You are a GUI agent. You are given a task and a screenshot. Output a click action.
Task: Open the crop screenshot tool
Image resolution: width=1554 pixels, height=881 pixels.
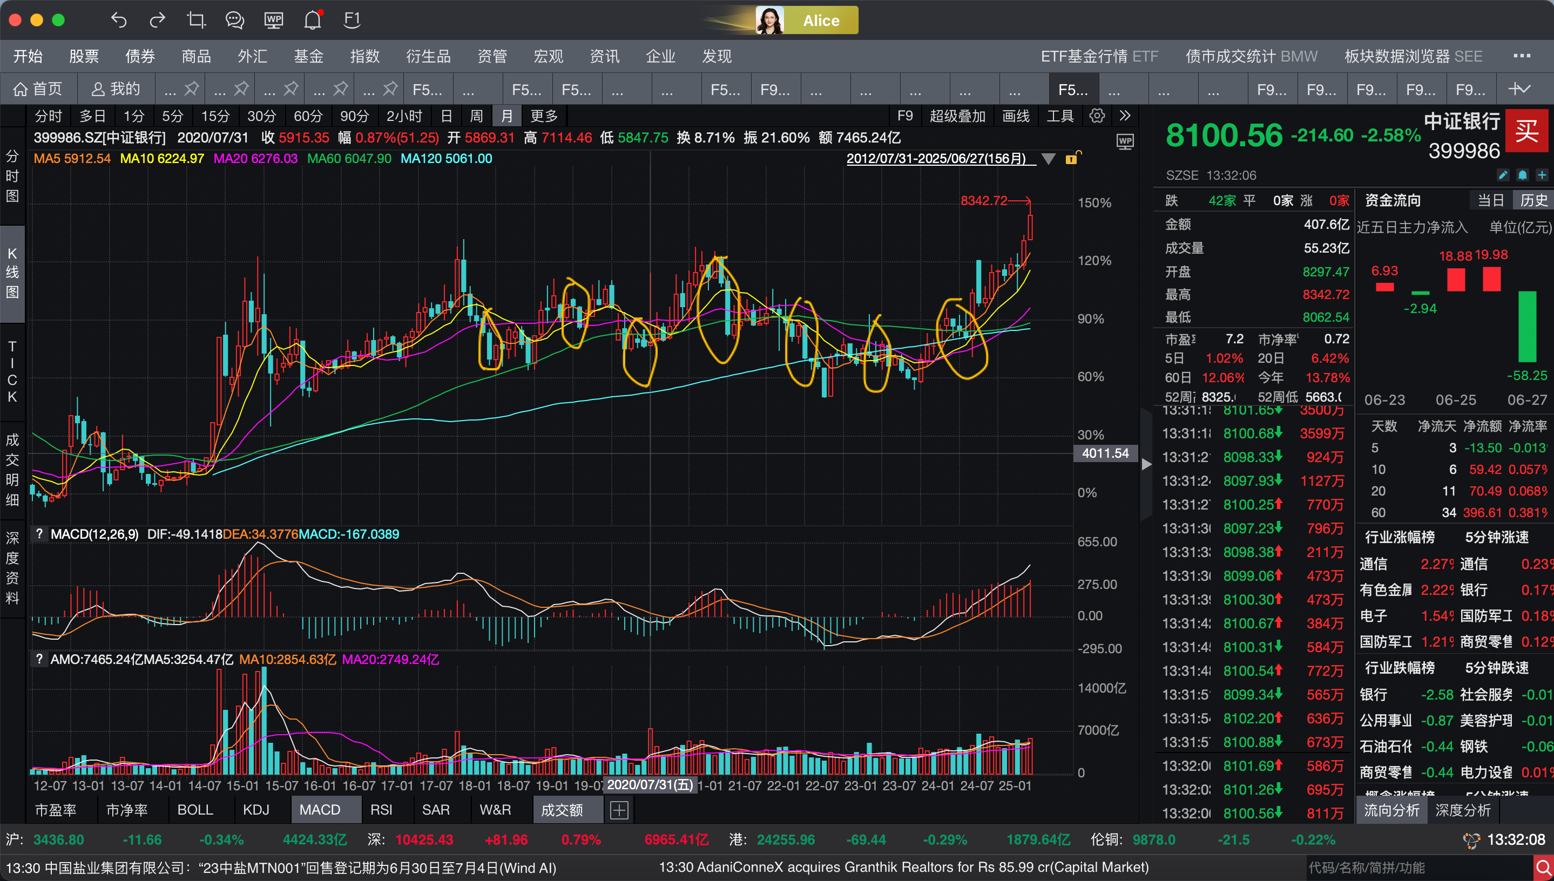196,20
